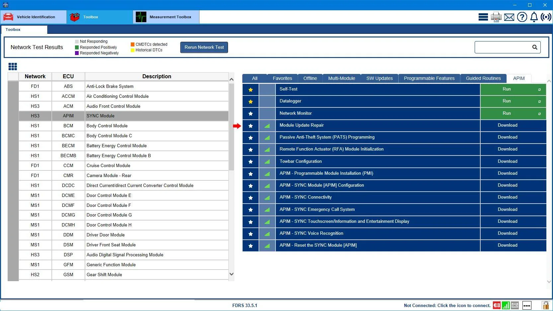Click signal icon for APIM - SYNC Connectivity
The width and height of the screenshot is (553, 311).
tap(267, 198)
